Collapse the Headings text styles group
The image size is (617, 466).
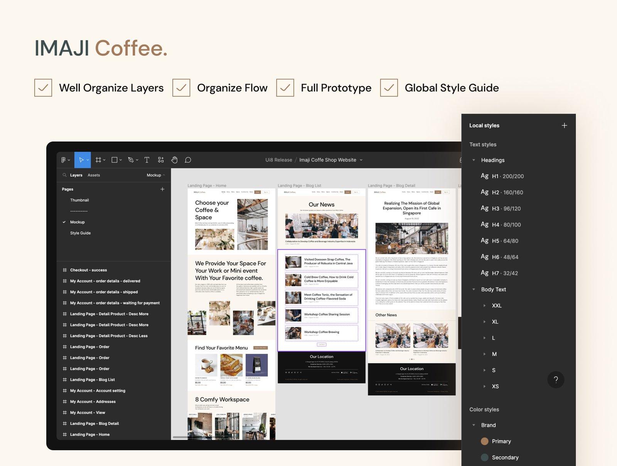click(x=474, y=160)
